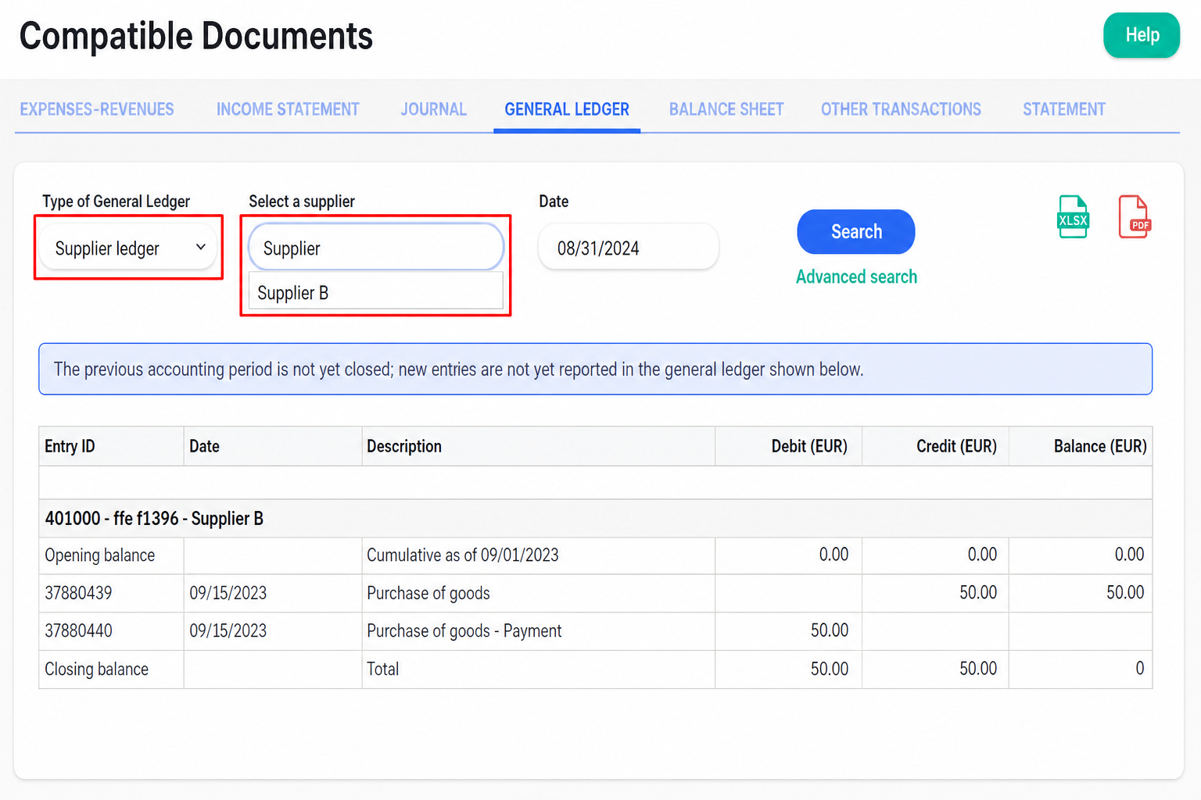Switch to the Statement tab
1201x800 pixels.
tap(1064, 109)
